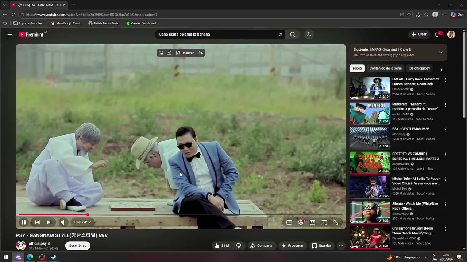Skip to next video in mix

click(49, 222)
